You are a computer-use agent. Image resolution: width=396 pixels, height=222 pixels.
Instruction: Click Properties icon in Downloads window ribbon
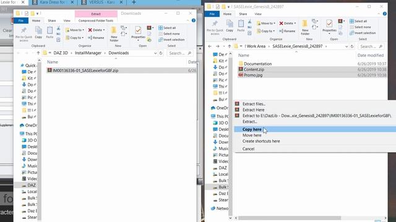pos(138,33)
